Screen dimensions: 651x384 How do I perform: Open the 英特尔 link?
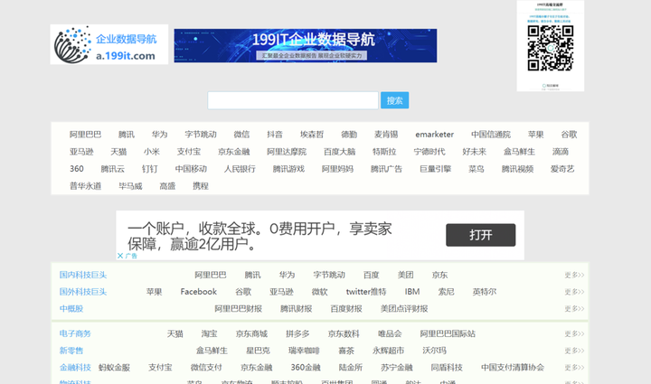tap(484, 292)
